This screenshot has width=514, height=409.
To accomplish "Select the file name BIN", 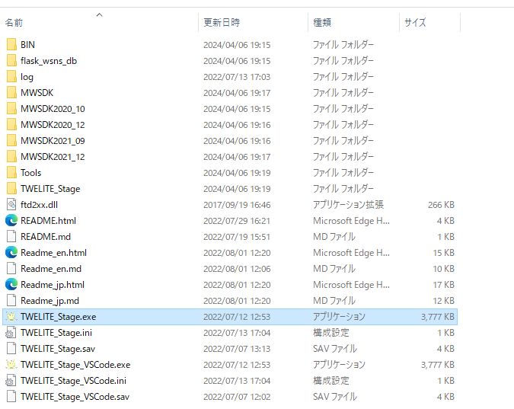I will click(x=27, y=45).
